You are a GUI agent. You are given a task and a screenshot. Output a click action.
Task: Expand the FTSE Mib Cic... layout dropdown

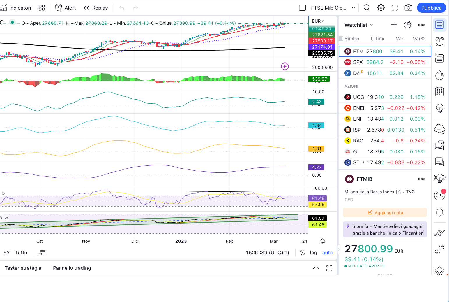[x=353, y=8]
